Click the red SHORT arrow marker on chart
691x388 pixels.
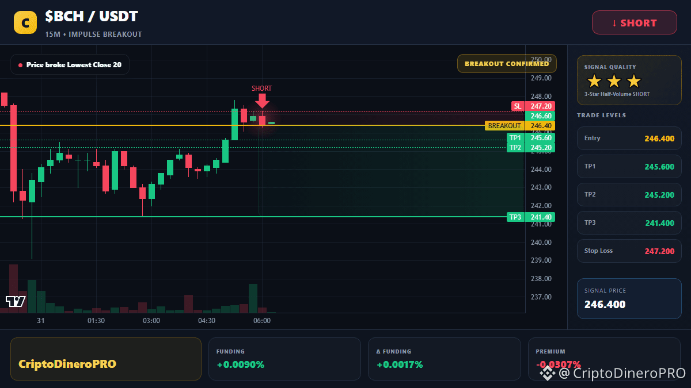(x=262, y=101)
